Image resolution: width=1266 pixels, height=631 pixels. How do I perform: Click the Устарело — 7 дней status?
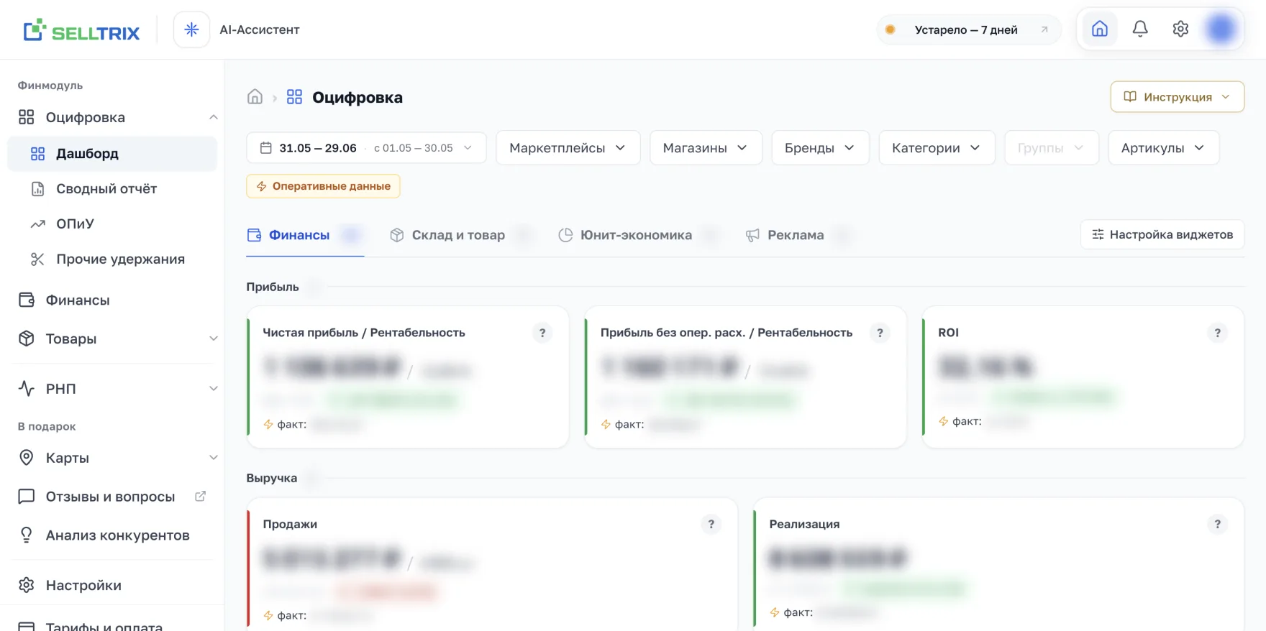968,29
